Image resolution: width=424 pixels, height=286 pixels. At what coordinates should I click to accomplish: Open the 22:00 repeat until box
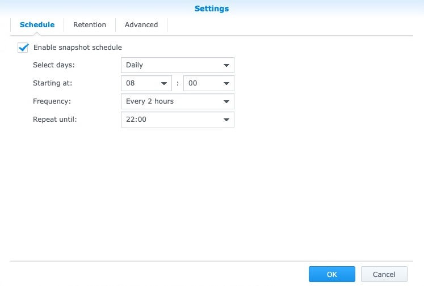pyautogui.click(x=170, y=119)
